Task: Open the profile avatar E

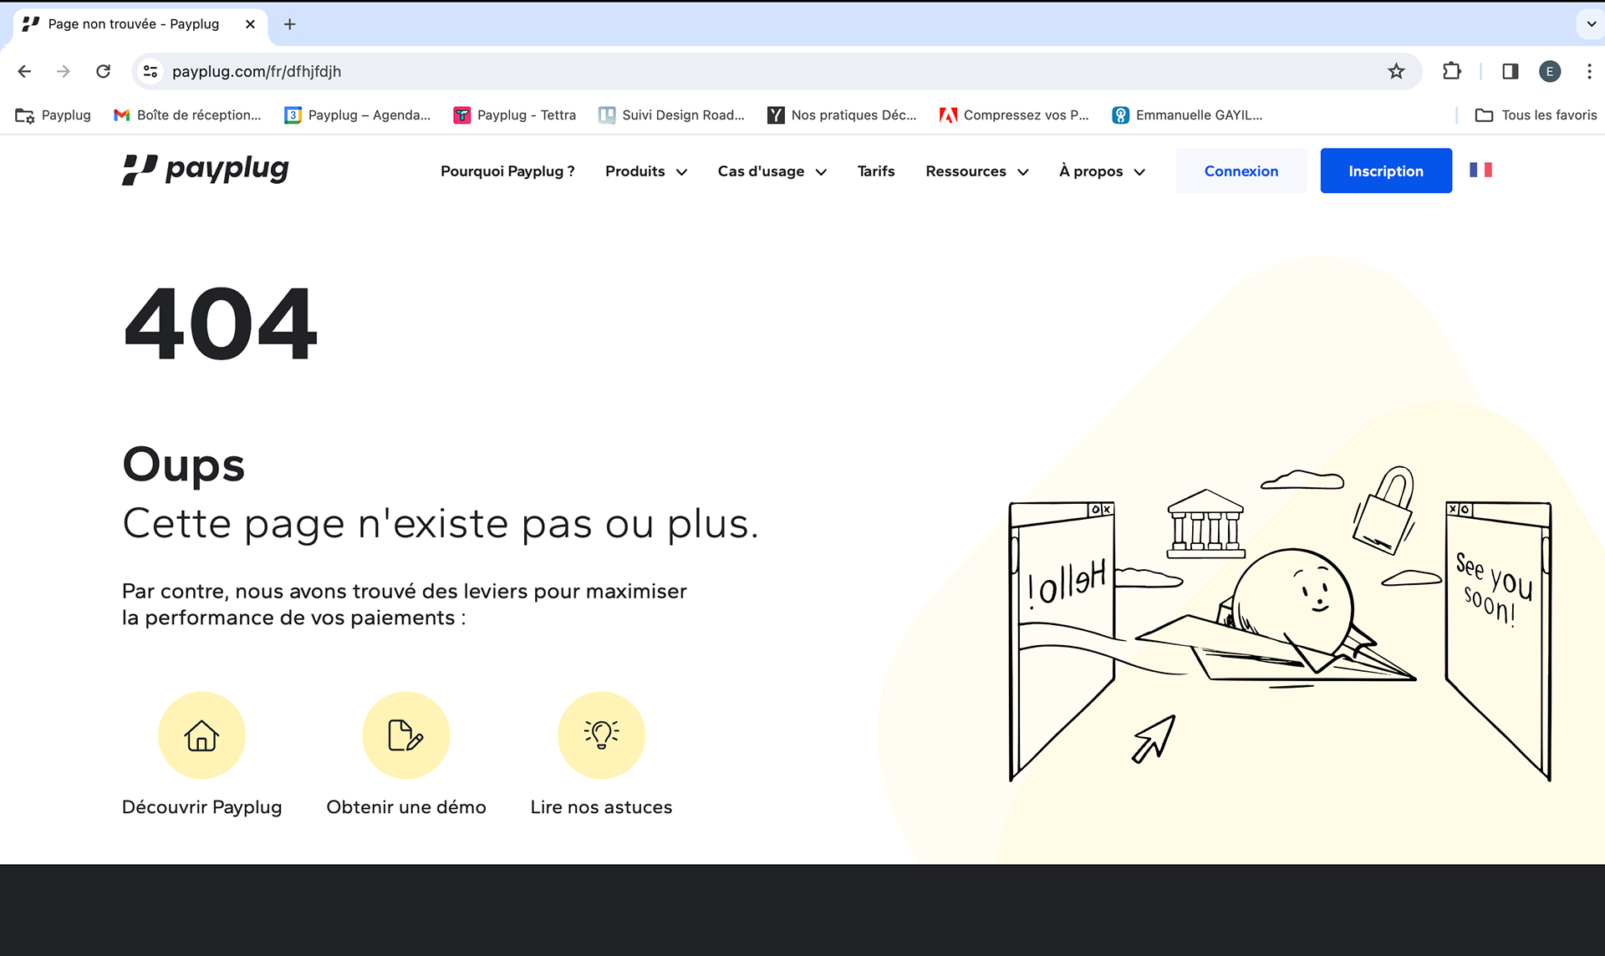Action: (x=1550, y=71)
